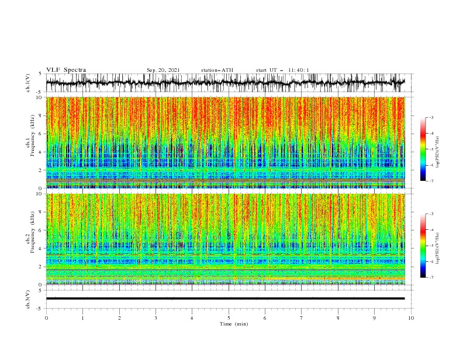The height and width of the screenshot is (357, 463).
Task: Click the ch.2 frequency tick label "6"
Action: (x=41, y=230)
